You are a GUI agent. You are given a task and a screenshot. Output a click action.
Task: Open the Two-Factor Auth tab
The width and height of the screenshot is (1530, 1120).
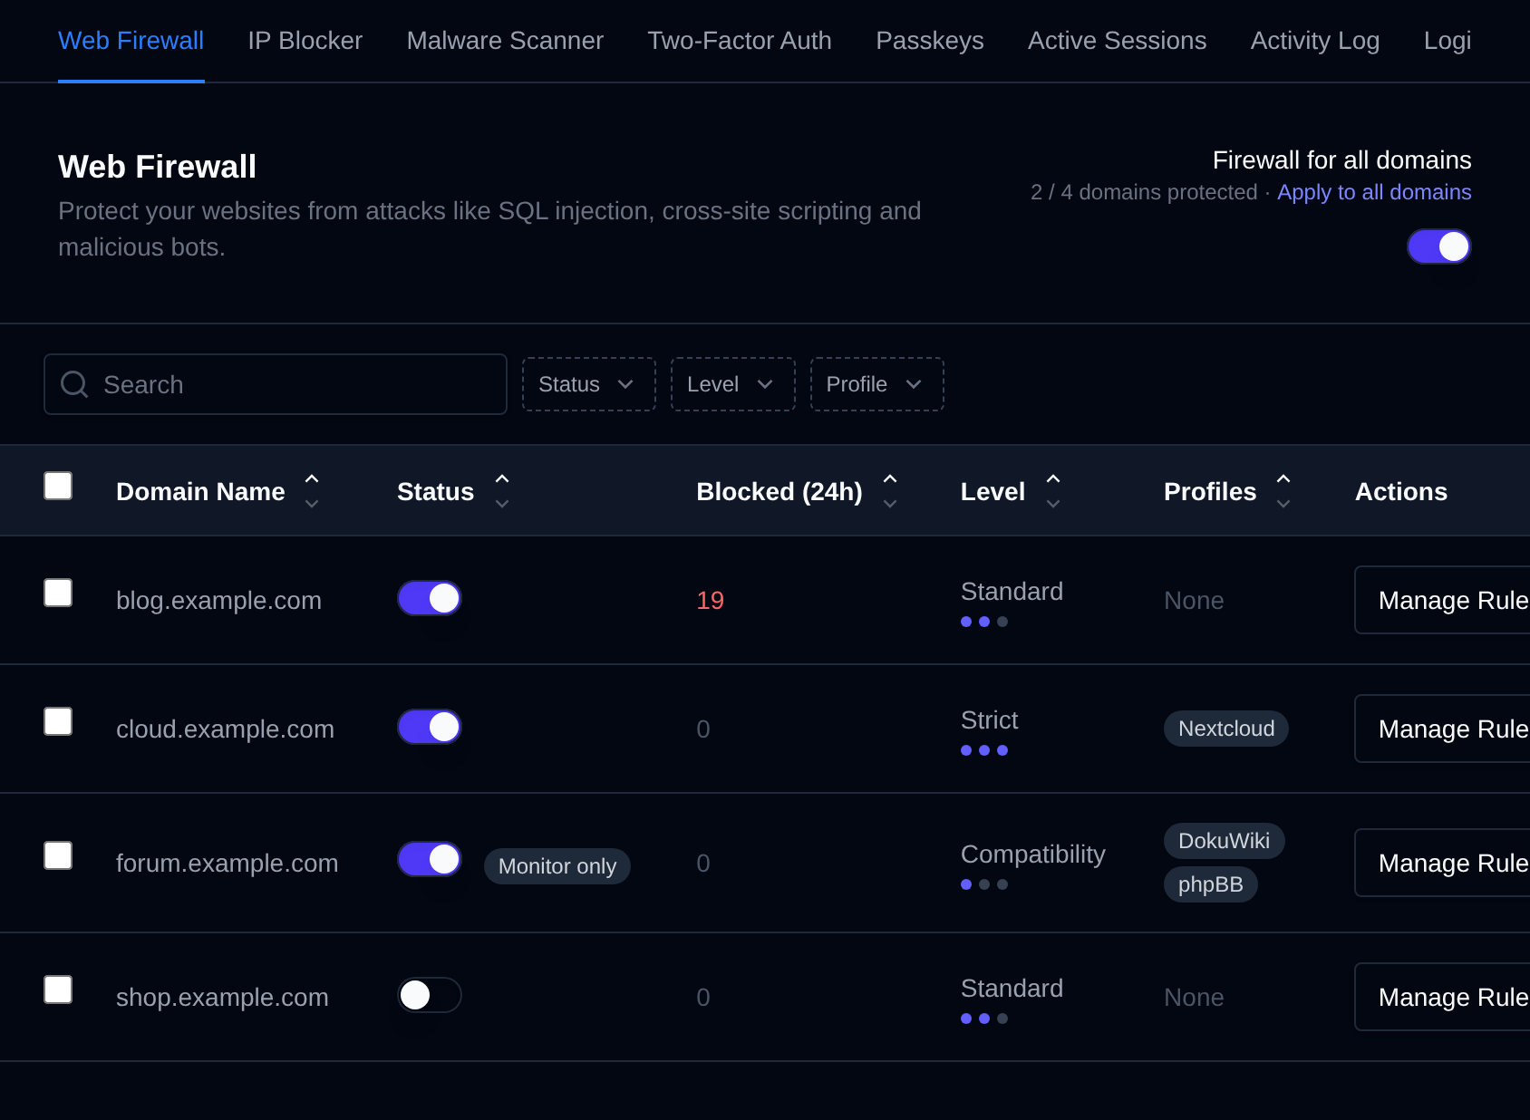(740, 41)
